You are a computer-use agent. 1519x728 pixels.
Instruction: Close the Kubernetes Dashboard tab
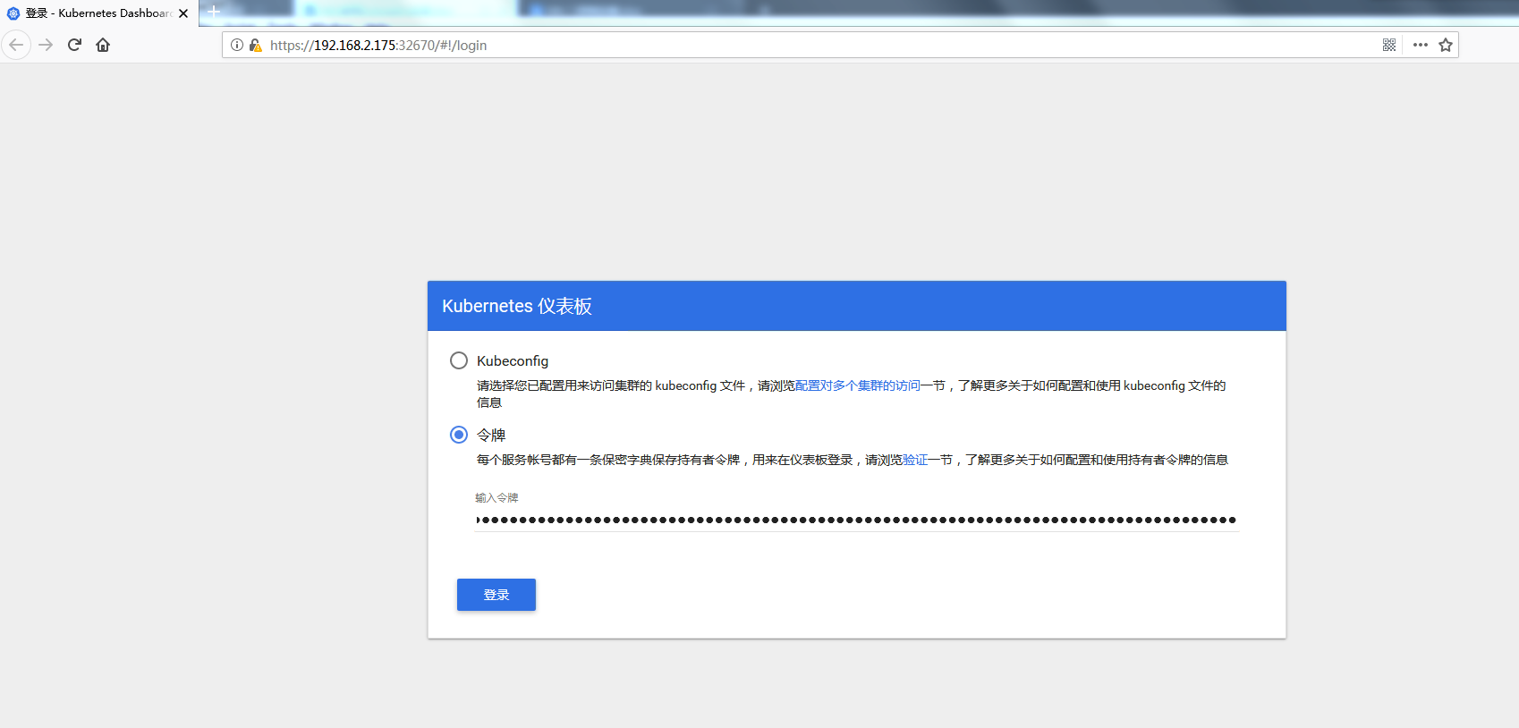pos(183,13)
